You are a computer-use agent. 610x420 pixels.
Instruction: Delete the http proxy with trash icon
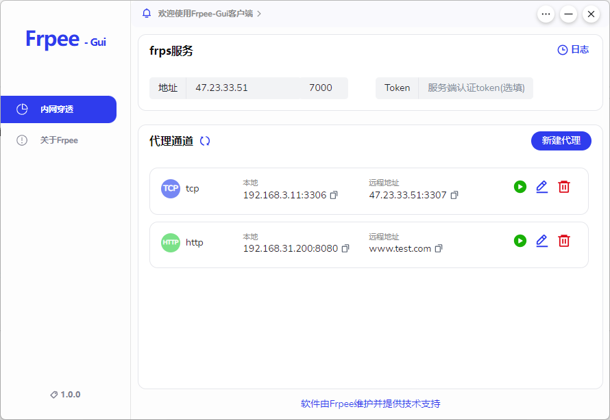[564, 241]
